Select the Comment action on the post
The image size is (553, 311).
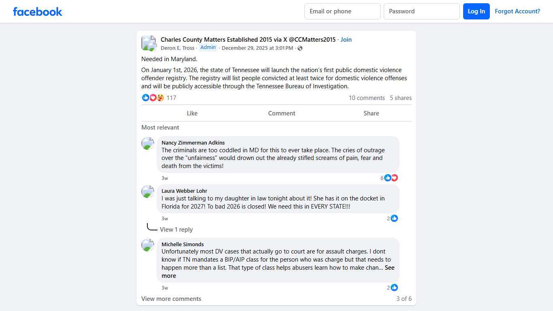[282, 113]
